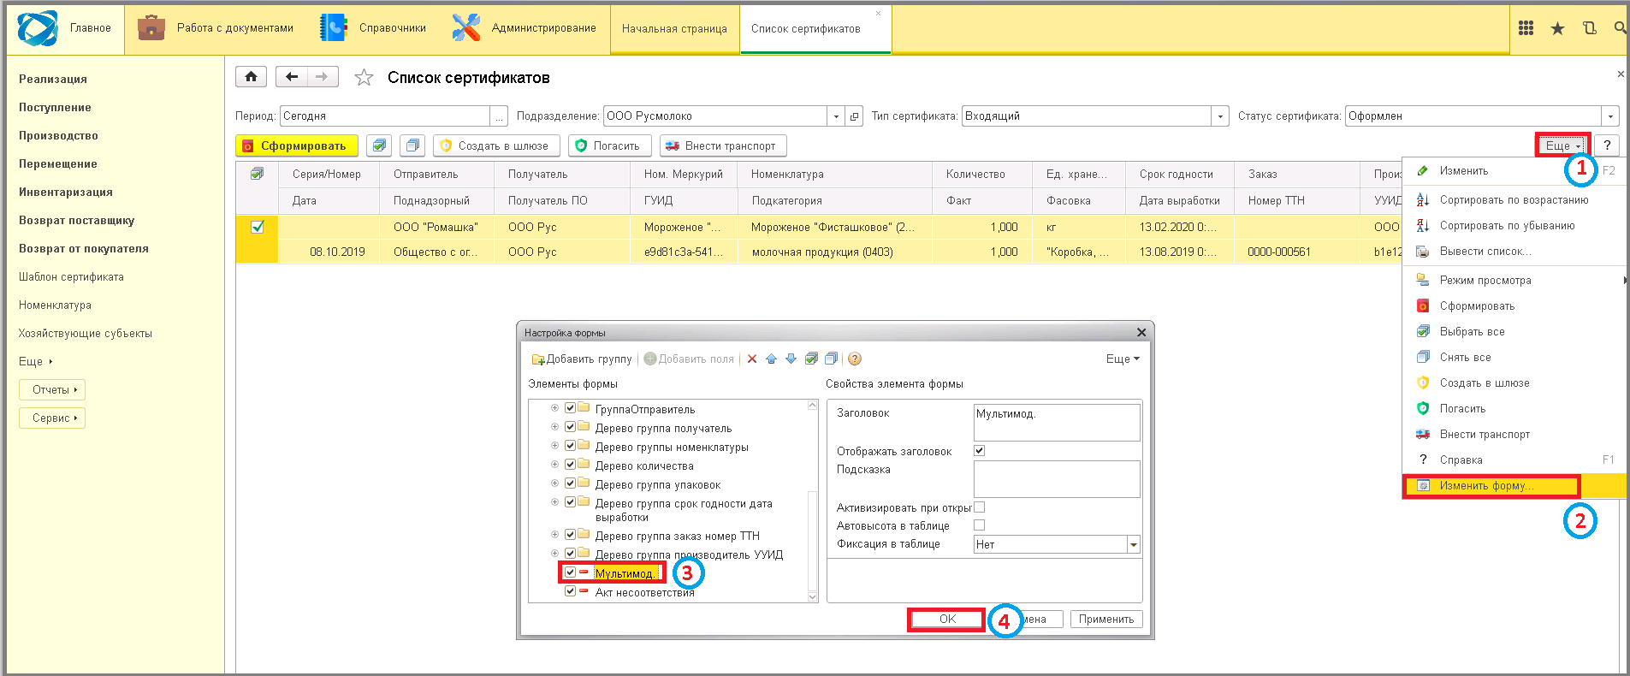1630x676 pixels.
Task: Go back with the left arrow button
Action: pyautogui.click(x=292, y=77)
